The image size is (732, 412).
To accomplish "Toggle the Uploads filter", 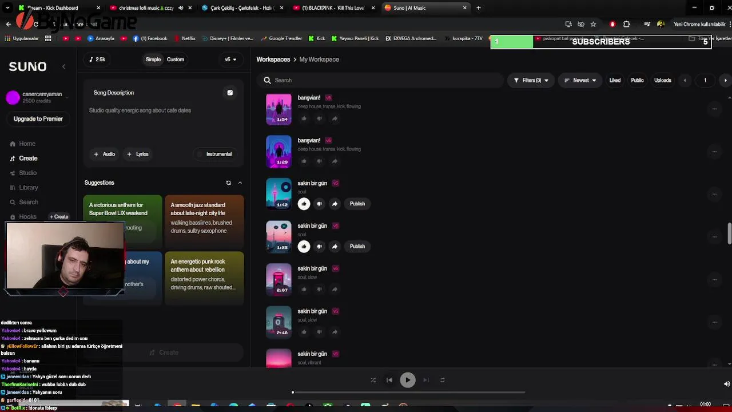I will [662, 81].
